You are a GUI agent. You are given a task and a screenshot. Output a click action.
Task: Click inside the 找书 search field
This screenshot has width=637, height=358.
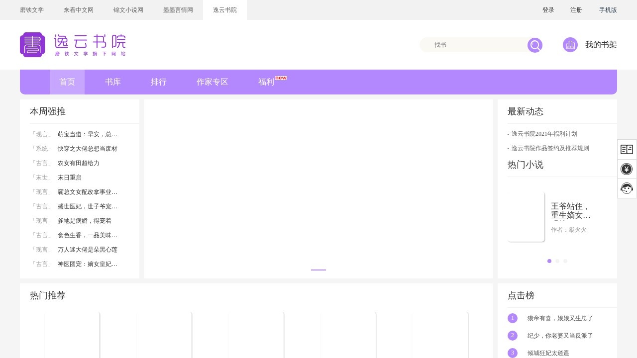pos(473,45)
